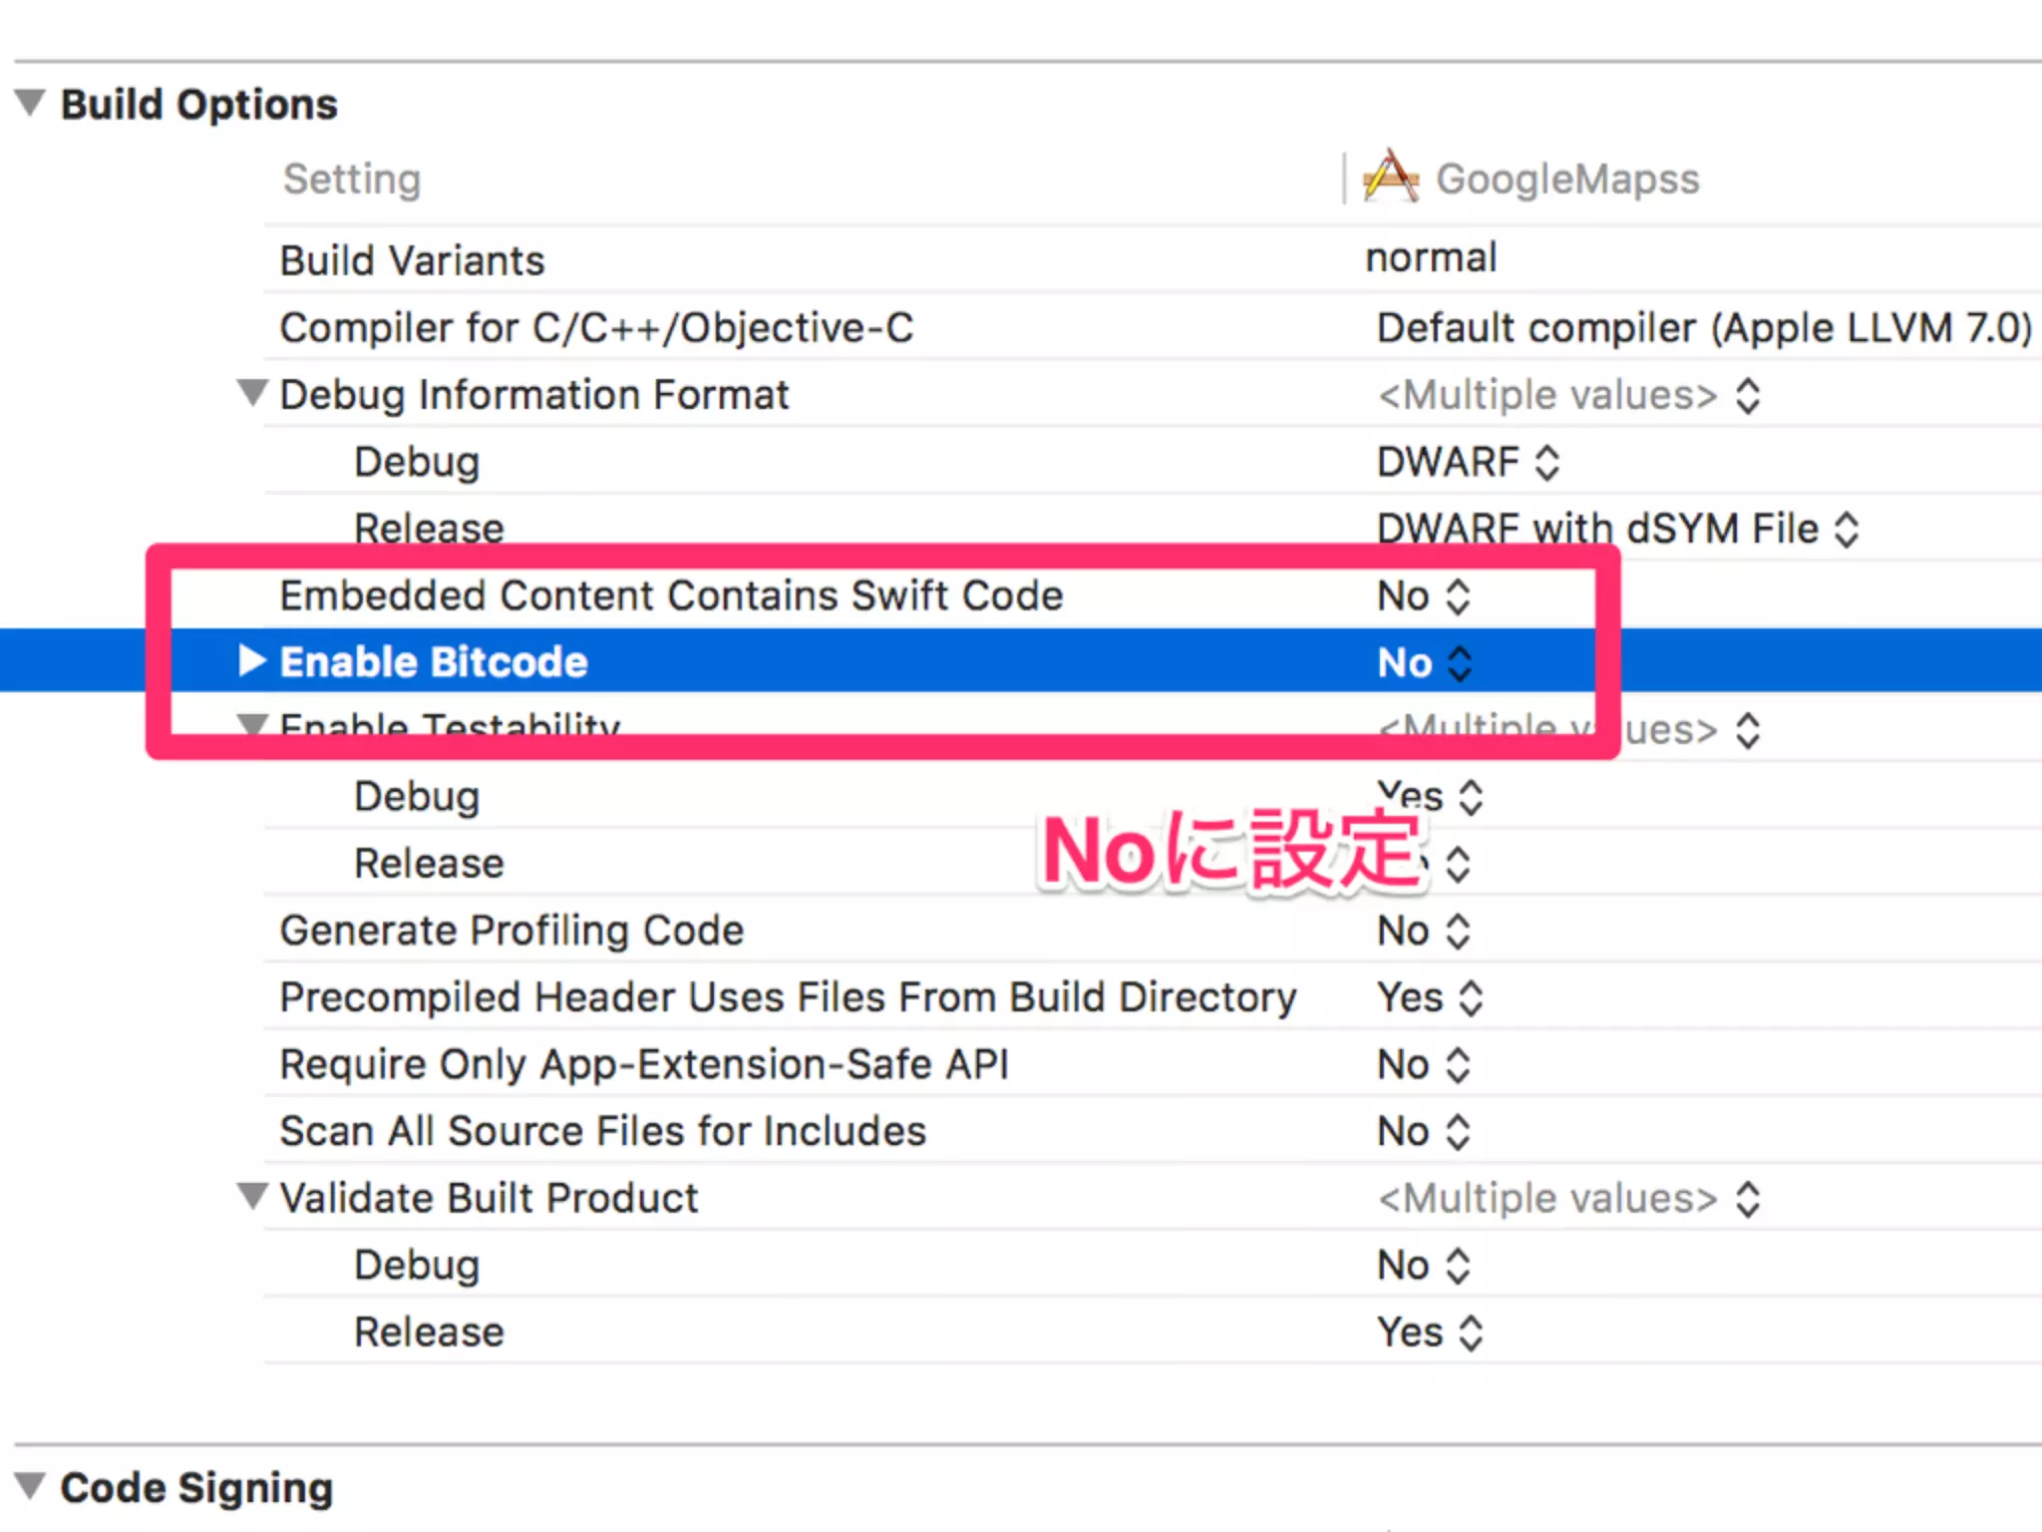Image resolution: width=2042 pixels, height=1532 pixels.
Task: Select the Build Variants setting row
Action: 413,261
